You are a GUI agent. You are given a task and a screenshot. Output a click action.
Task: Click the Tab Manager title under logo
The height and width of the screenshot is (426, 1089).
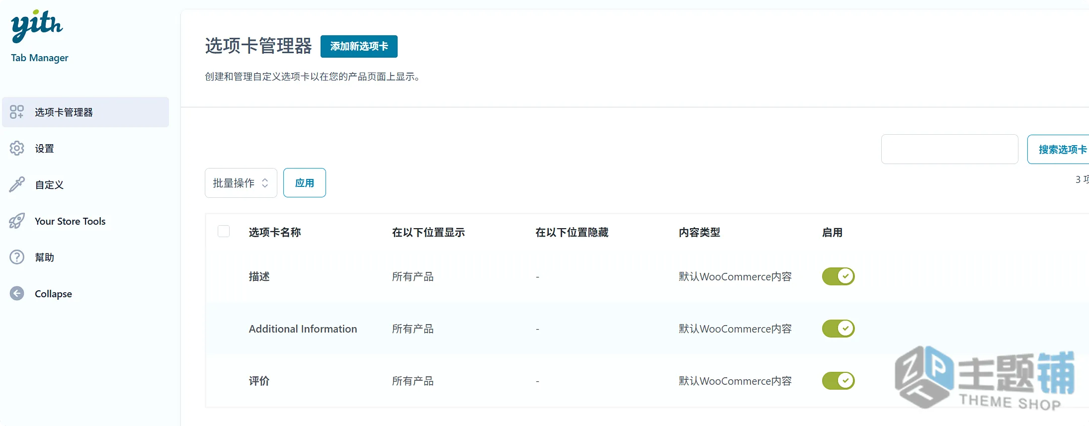(x=40, y=58)
